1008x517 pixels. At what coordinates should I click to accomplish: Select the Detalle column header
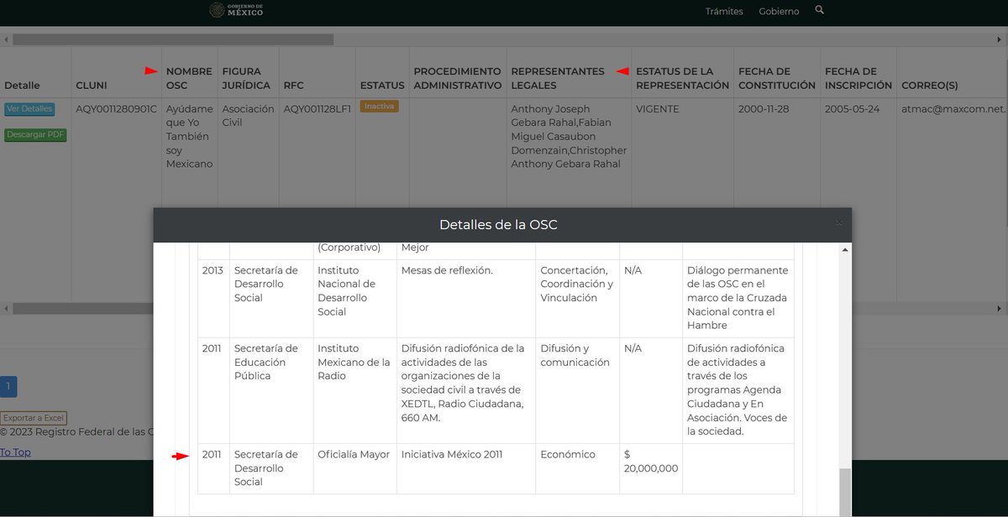pyautogui.click(x=22, y=86)
